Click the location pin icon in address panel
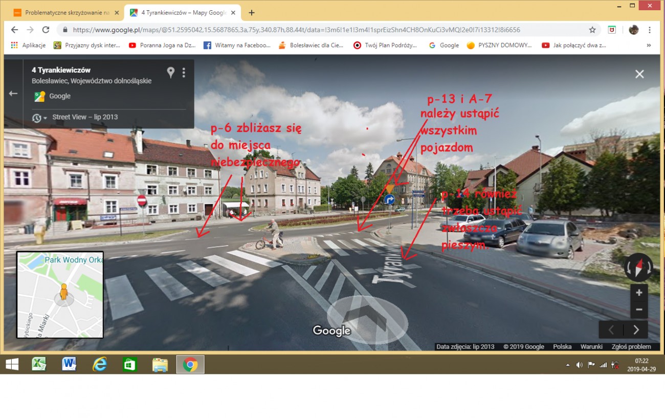 (x=171, y=72)
